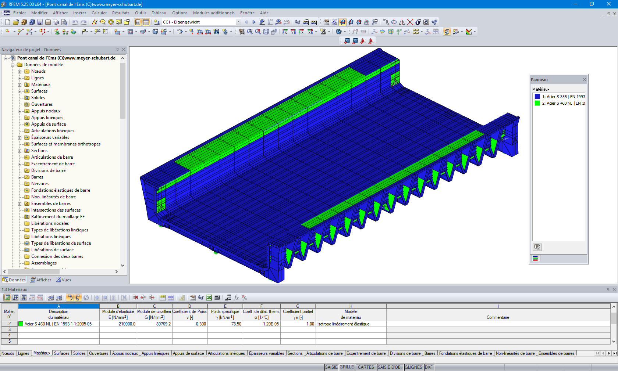This screenshot has width=618, height=371.
Task: Switch to the Sections table tab
Action: click(295, 353)
